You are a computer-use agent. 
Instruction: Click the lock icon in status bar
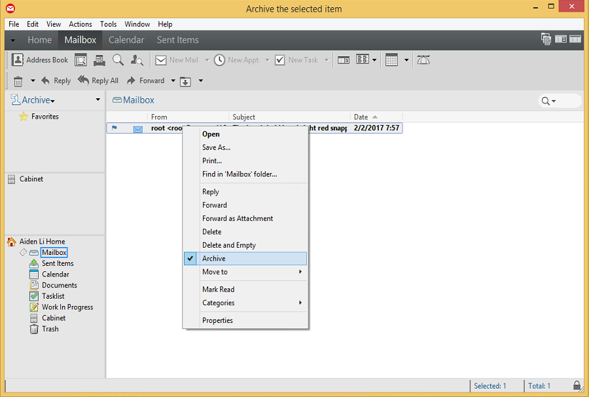(577, 386)
